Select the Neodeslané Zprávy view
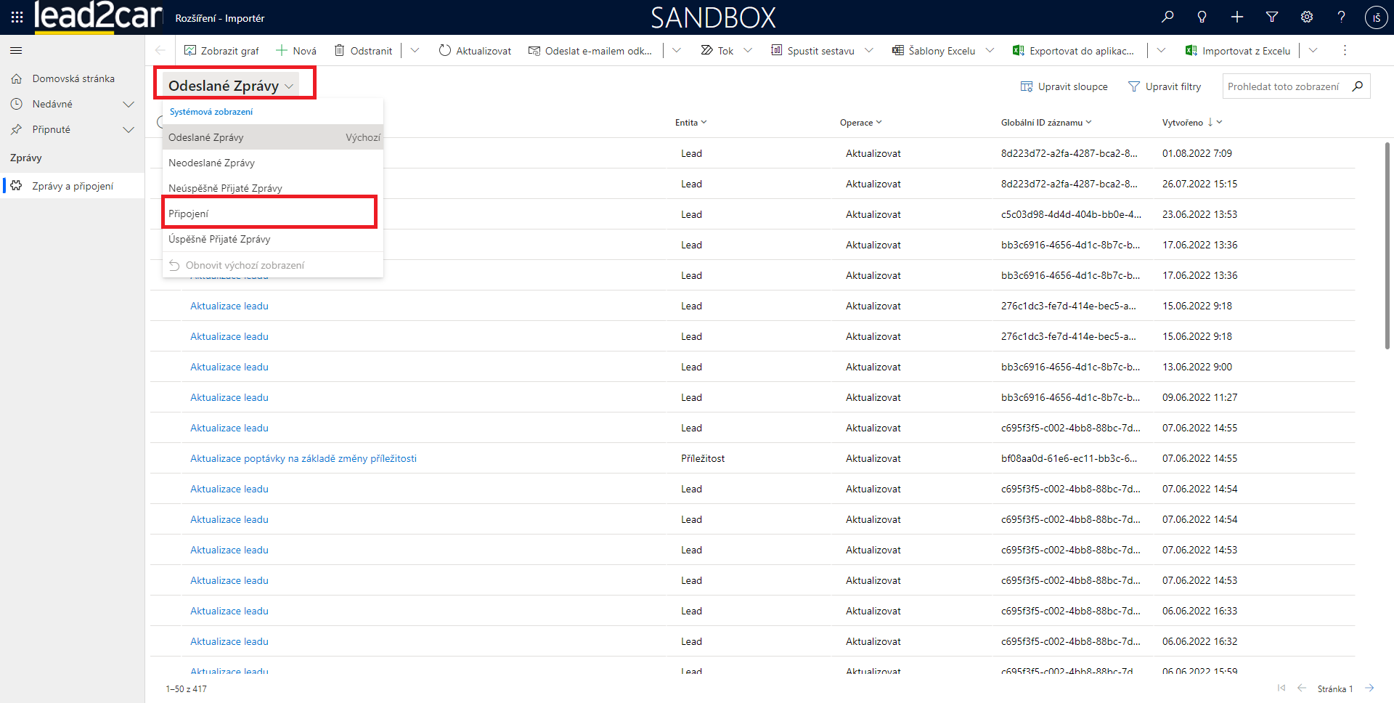The width and height of the screenshot is (1394, 703). [x=211, y=163]
